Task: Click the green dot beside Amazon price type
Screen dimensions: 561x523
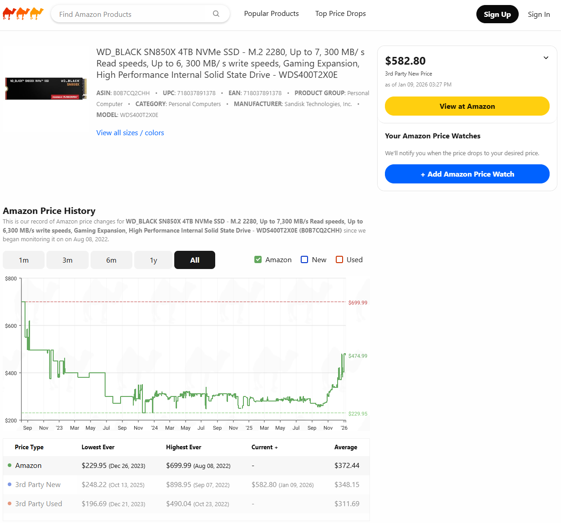Action: pyautogui.click(x=10, y=465)
